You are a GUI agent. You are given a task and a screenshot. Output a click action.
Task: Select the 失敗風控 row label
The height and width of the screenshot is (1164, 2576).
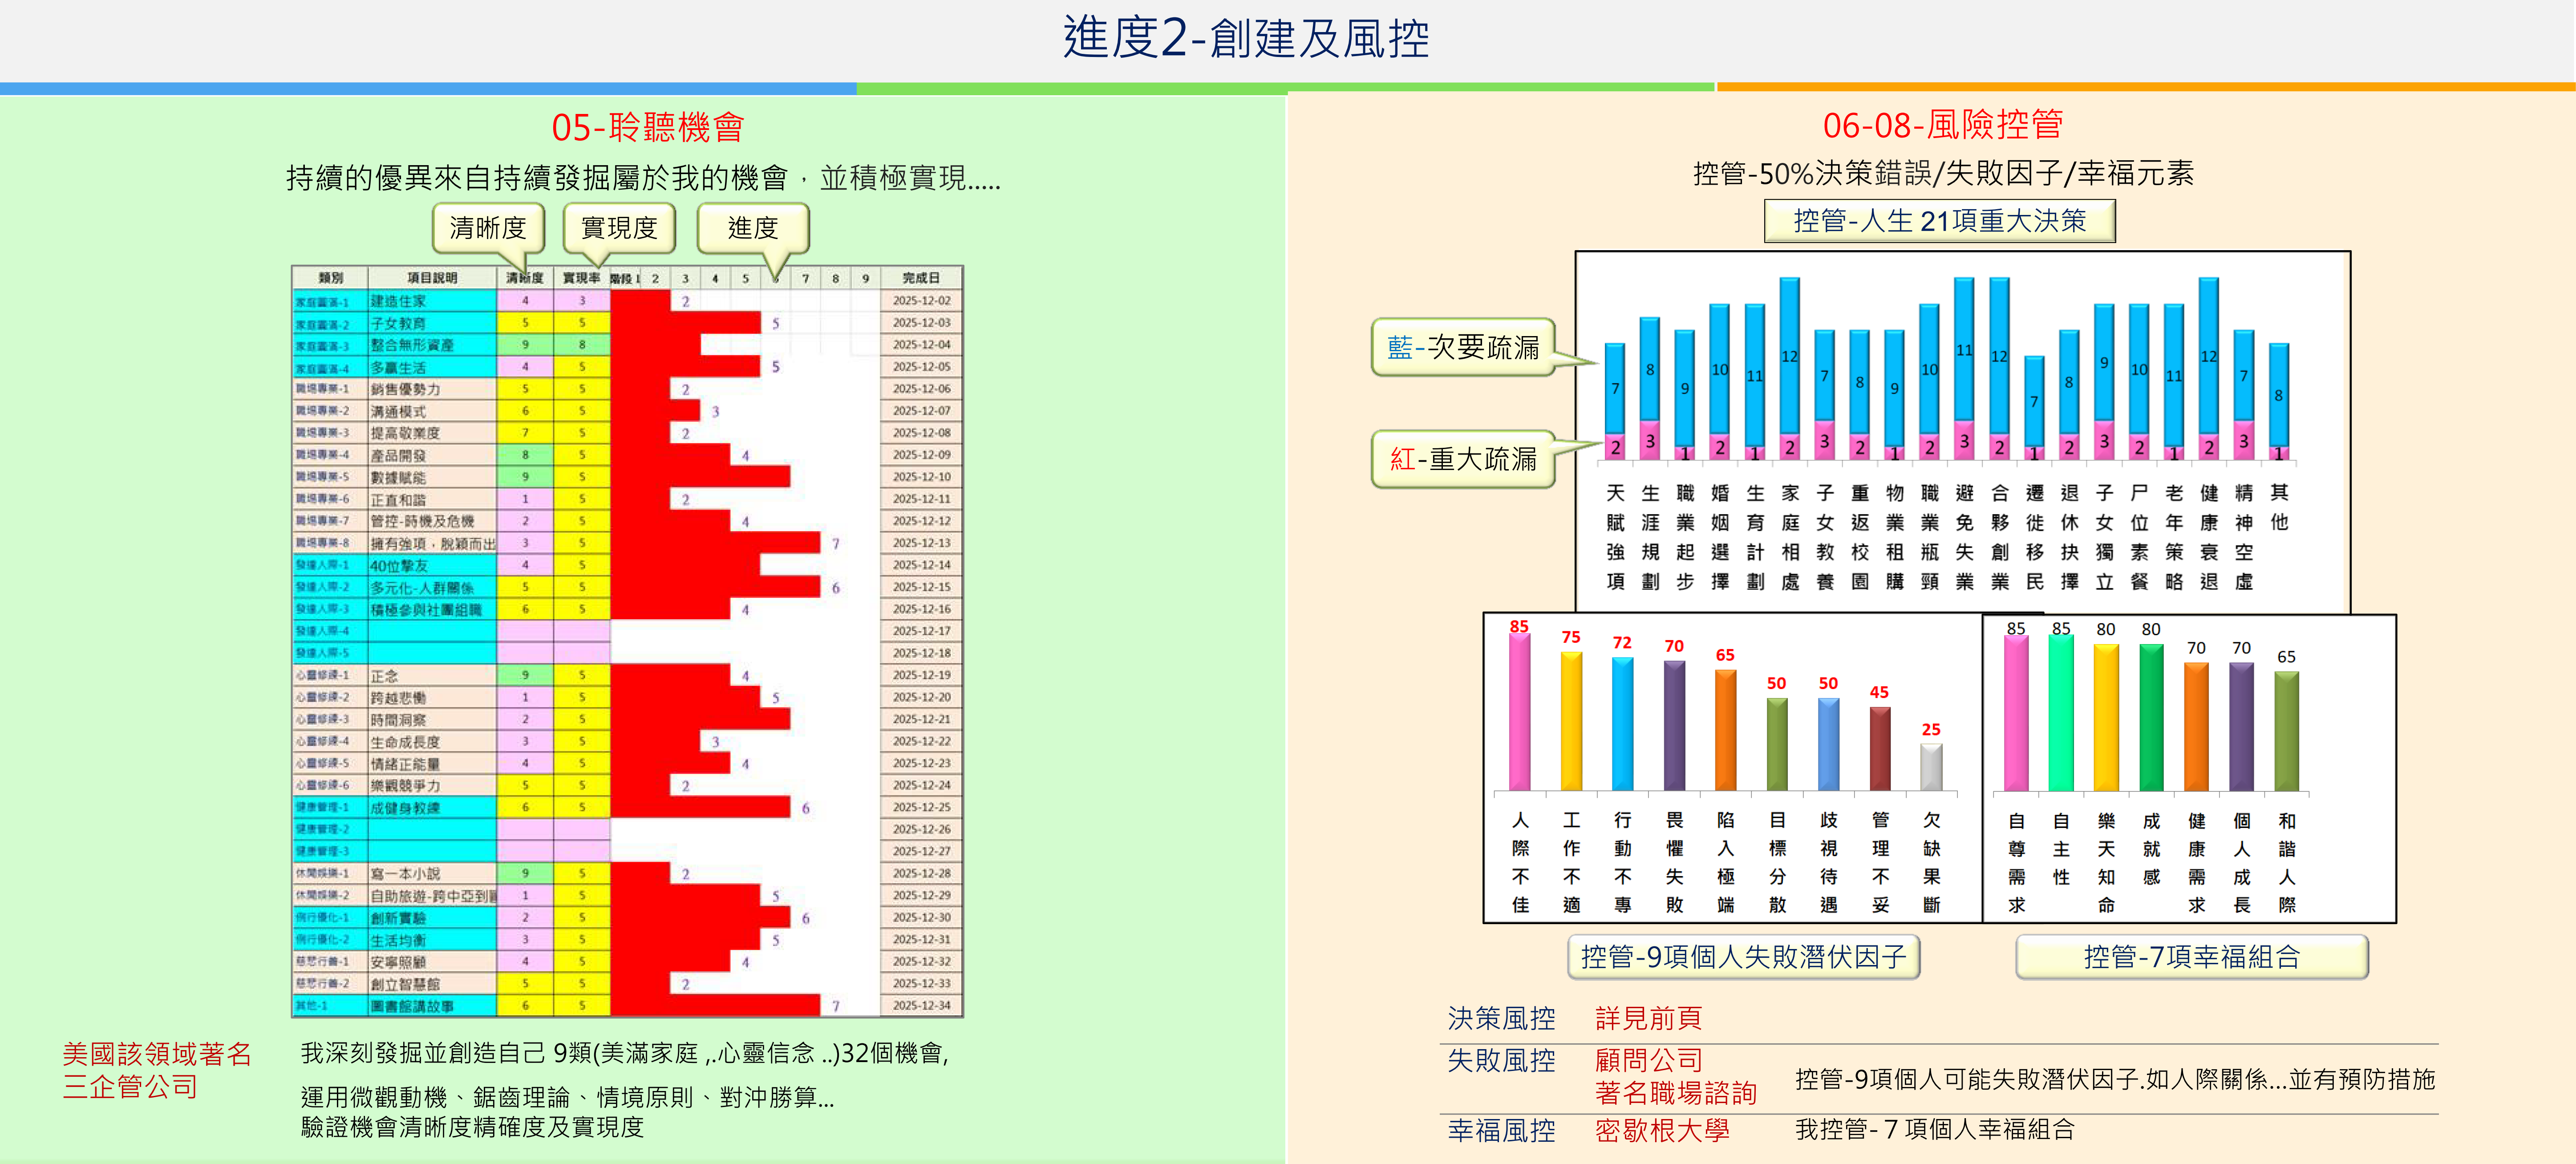click(1501, 1060)
